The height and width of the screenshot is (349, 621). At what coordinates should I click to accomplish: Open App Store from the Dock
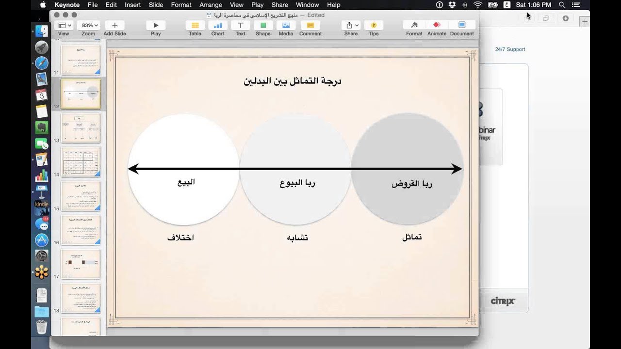click(42, 240)
